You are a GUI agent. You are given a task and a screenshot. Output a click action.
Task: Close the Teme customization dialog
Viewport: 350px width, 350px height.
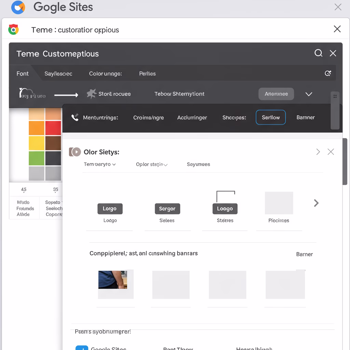[337, 29]
